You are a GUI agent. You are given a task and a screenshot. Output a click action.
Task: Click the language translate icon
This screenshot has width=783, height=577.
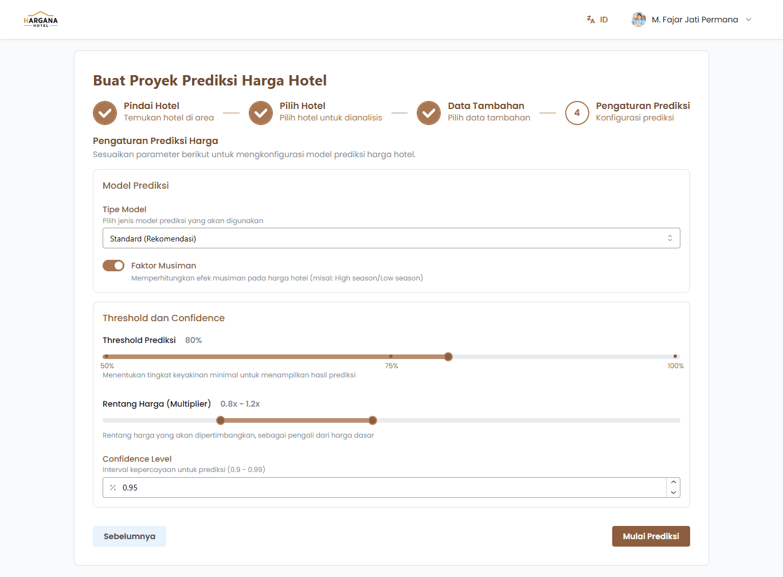[x=590, y=20]
